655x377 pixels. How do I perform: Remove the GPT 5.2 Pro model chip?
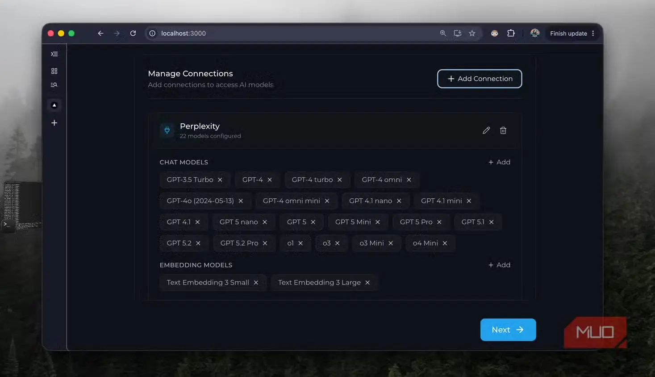coord(265,243)
